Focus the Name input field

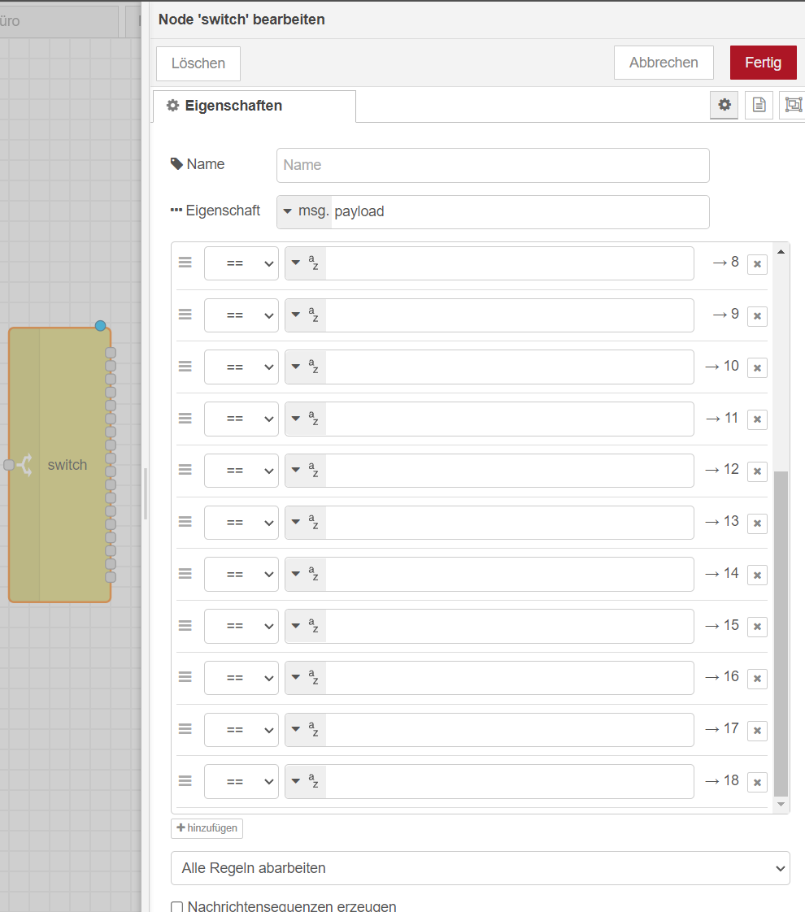pyautogui.click(x=493, y=165)
